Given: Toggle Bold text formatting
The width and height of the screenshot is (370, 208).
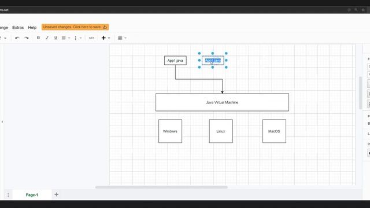Looking at the screenshot, I should point(38,38).
